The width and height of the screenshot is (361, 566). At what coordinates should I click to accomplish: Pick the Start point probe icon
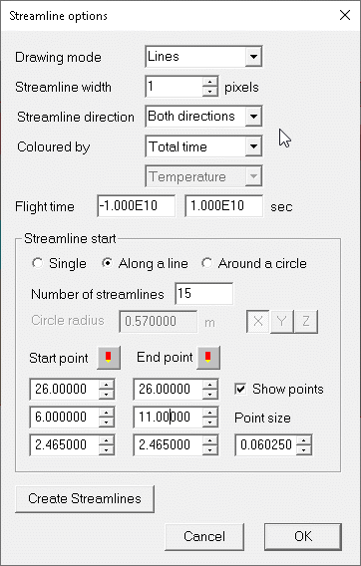[109, 358]
